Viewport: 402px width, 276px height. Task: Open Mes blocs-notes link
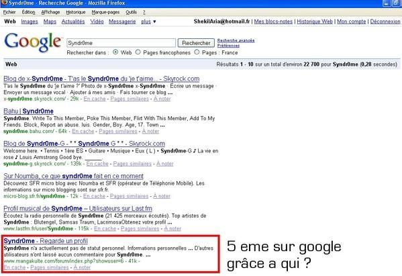pyautogui.click(x=273, y=21)
